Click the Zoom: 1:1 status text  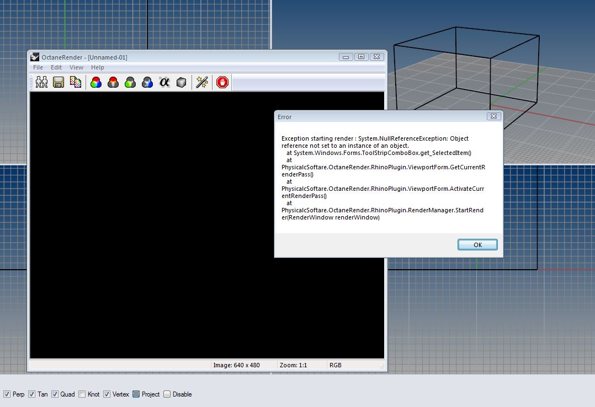293,365
